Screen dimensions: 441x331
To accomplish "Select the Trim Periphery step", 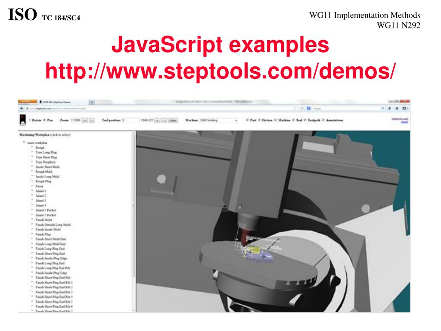I will click(46, 162).
